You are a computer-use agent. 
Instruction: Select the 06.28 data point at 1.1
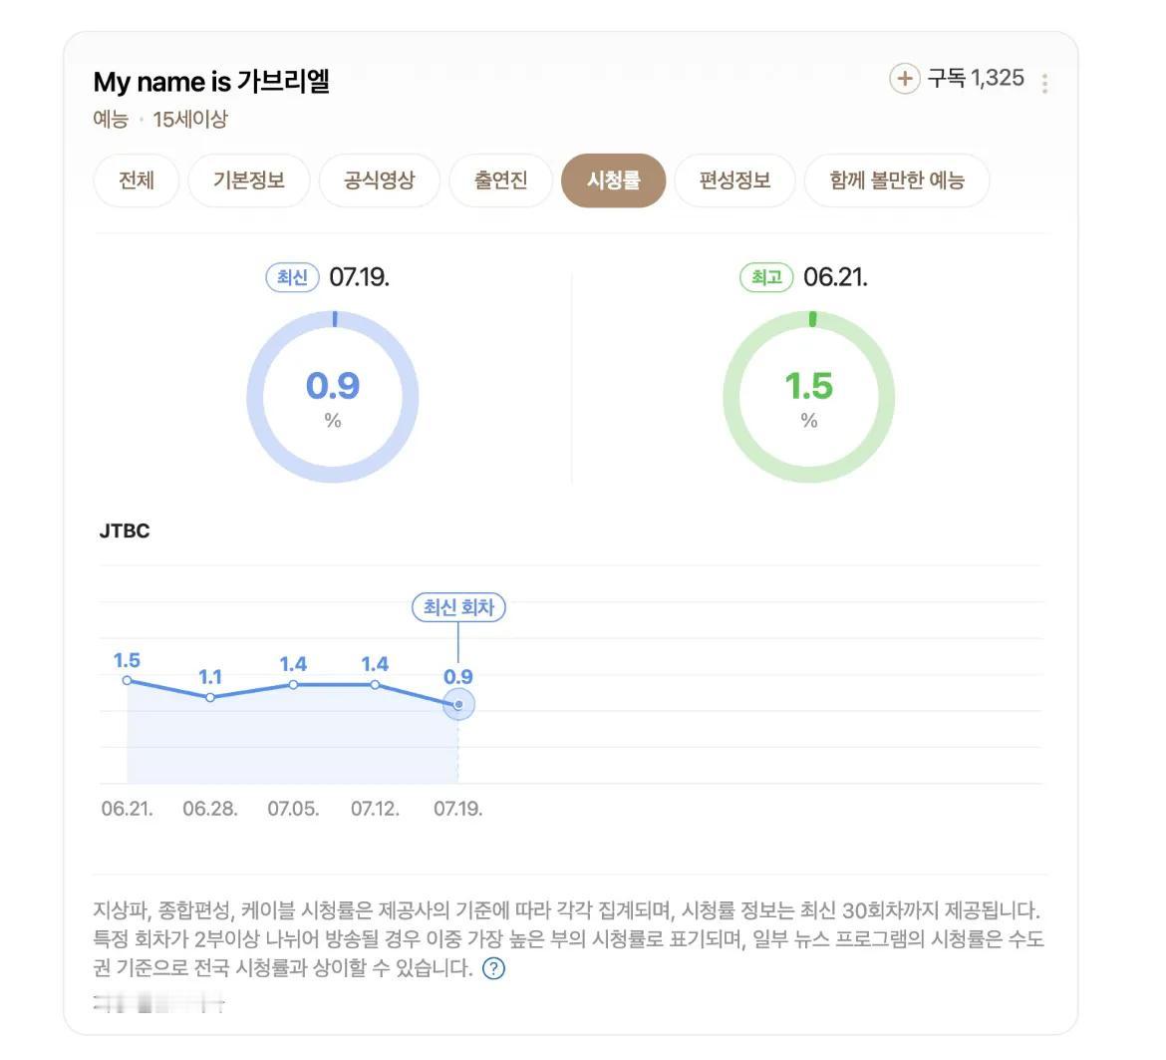(x=210, y=698)
